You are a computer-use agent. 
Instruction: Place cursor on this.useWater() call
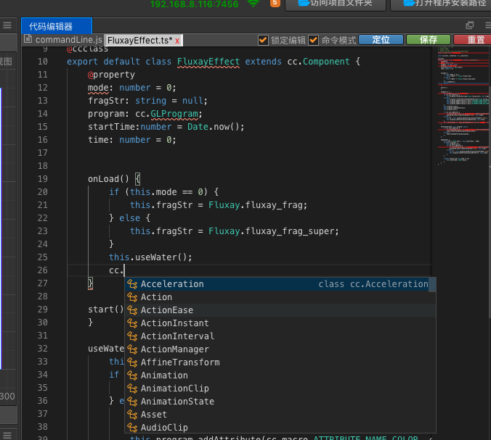150,257
